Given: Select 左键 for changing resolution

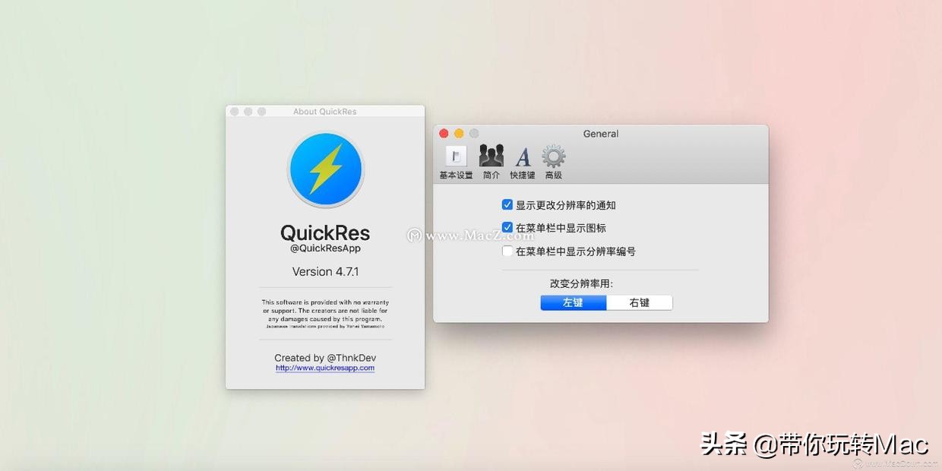Looking at the screenshot, I should (573, 302).
